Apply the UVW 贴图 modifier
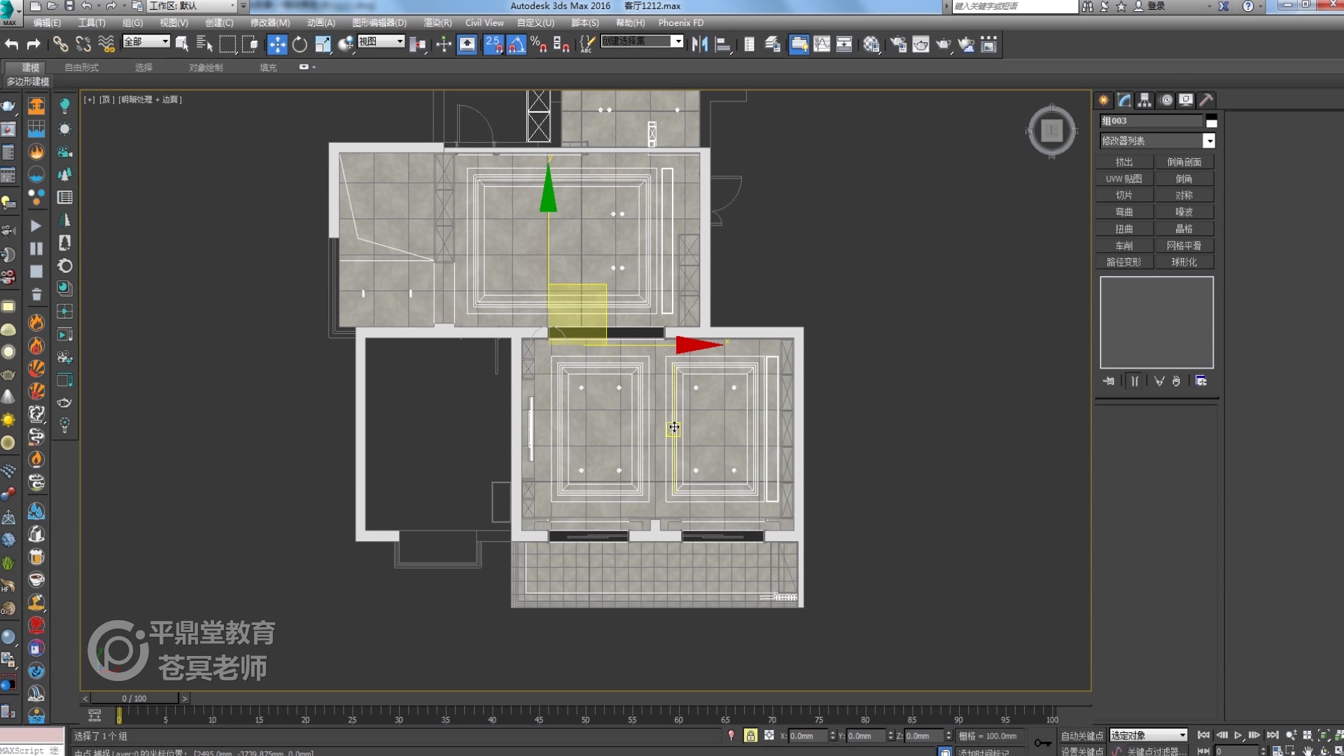Image resolution: width=1344 pixels, height=756 pixels. (x=1124, y=178)
